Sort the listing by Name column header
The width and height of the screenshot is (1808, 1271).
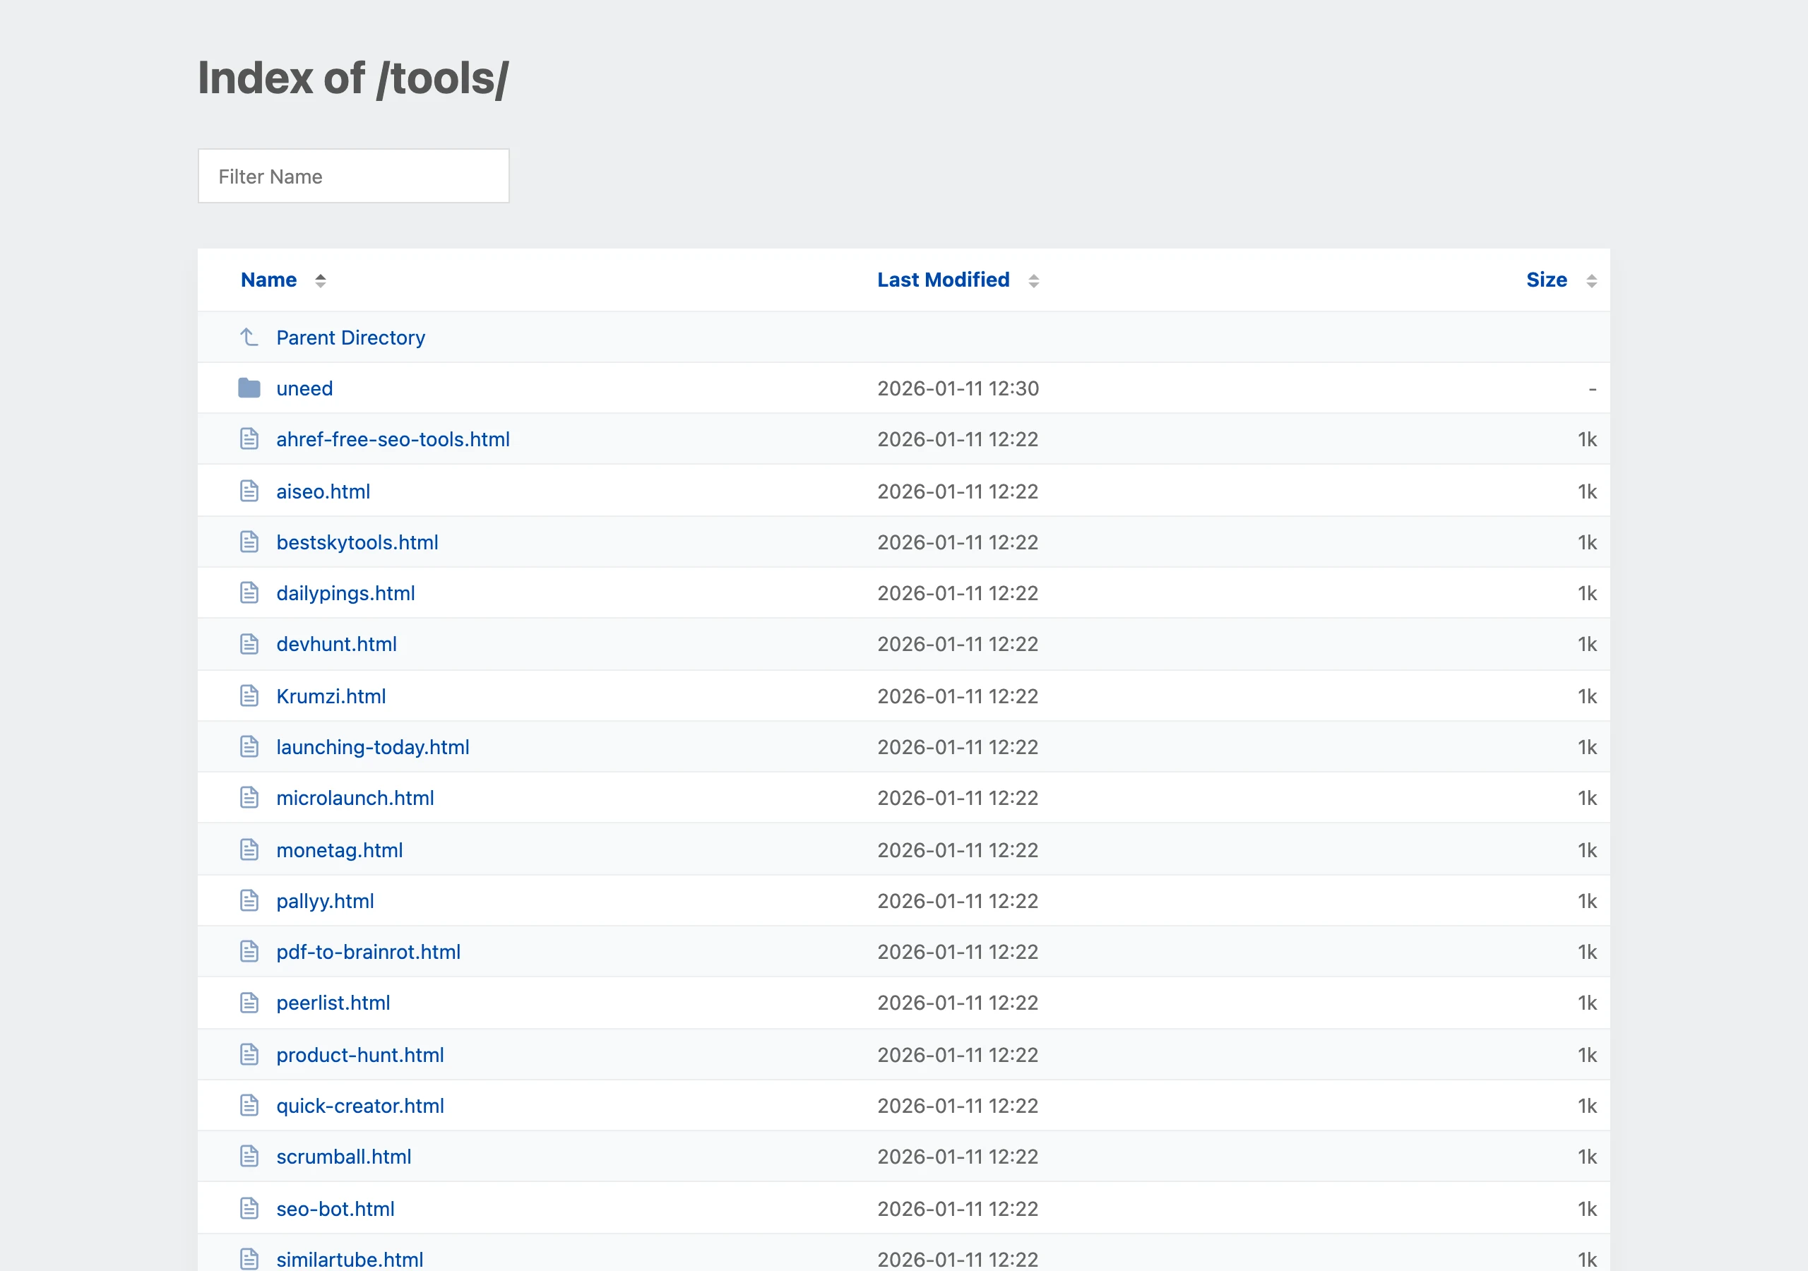(x=268, y=280)
